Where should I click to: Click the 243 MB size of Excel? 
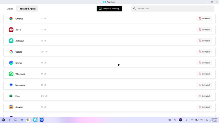44,96
